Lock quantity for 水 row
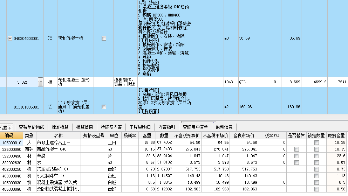The height and width of the screenshot is (196, 348). 316,162
